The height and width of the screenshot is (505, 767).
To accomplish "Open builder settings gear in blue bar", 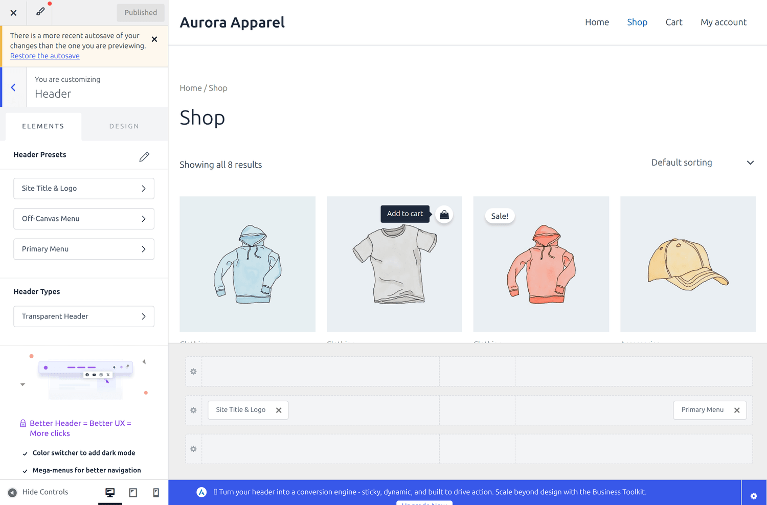I will click(754, 496).
